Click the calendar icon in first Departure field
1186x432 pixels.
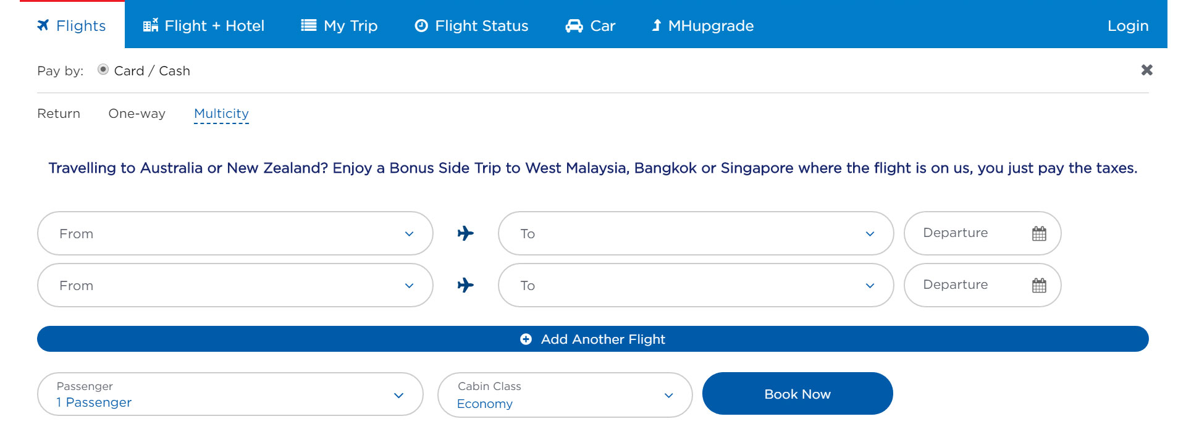point(1039,233)
